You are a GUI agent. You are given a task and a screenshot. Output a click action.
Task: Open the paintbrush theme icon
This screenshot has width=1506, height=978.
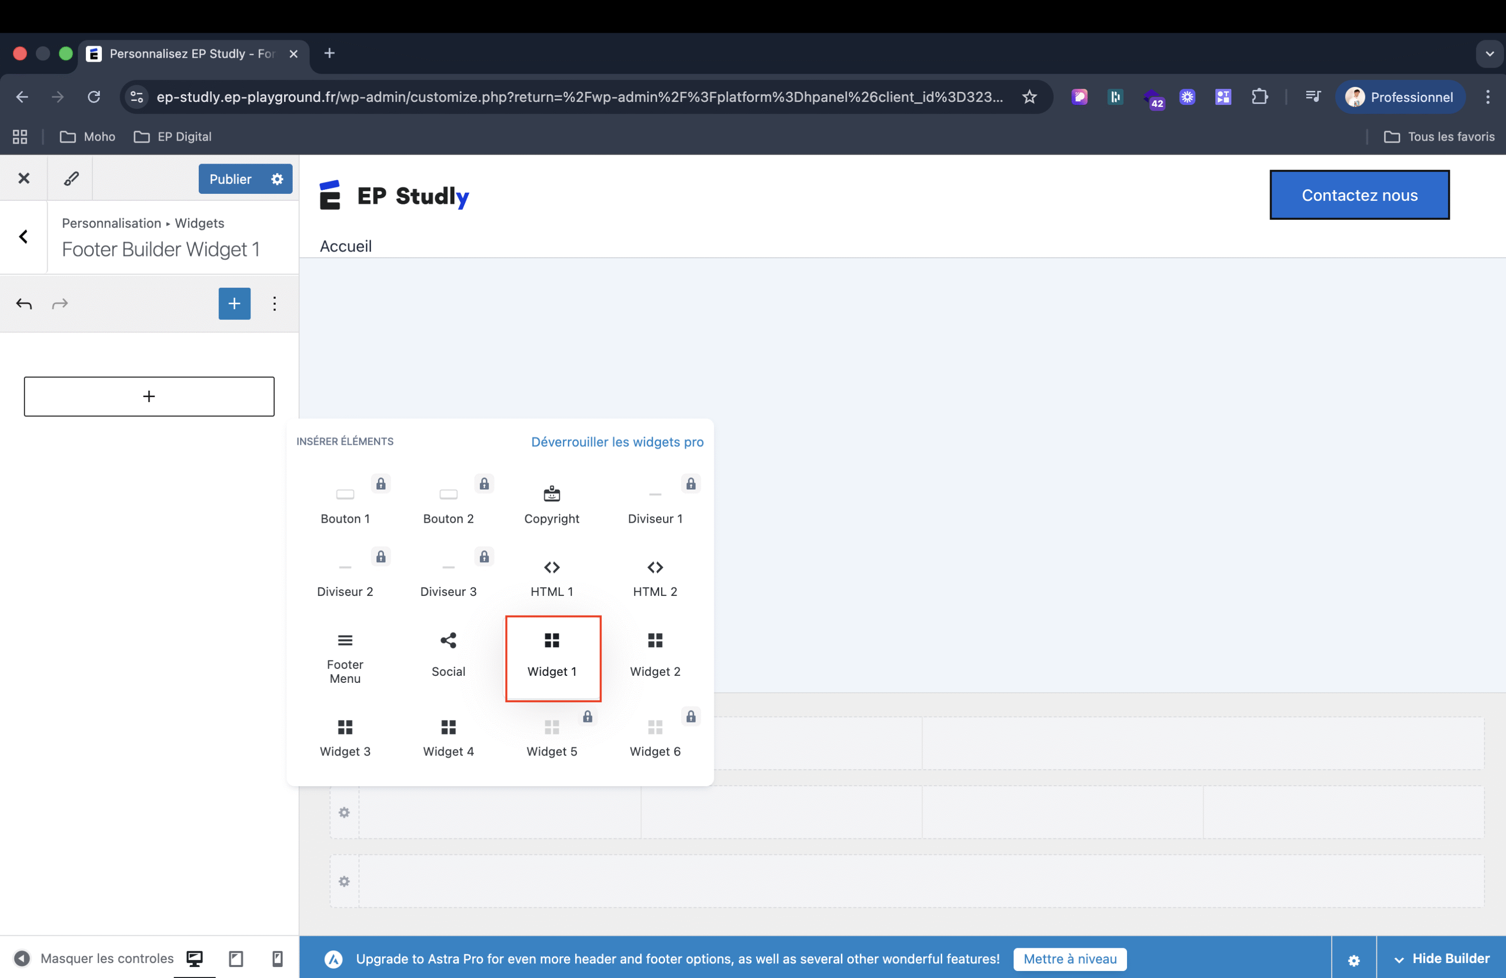(71, 179)
